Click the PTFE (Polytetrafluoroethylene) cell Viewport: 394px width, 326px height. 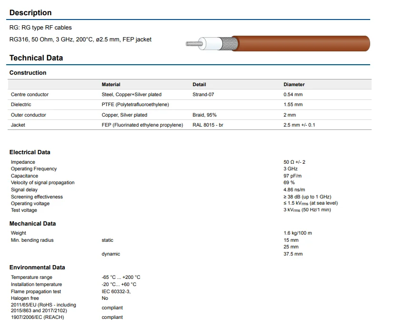135,104
